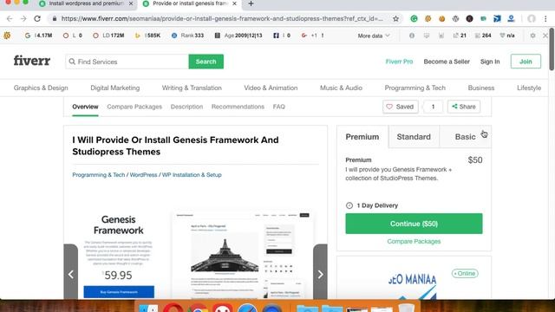Jump to FAQ section tab

click(x=279, y=107)
